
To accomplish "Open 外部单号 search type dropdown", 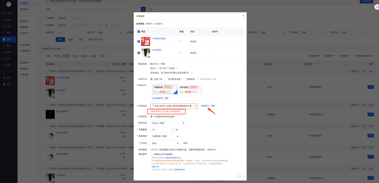I will click(66, 18).
